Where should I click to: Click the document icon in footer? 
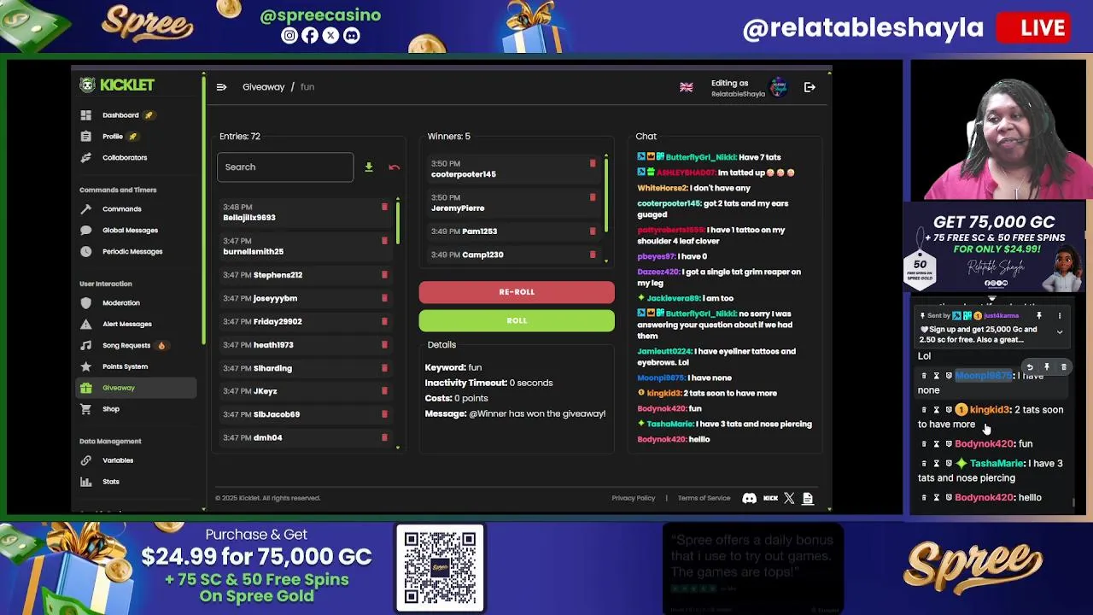tap(808, 498)
